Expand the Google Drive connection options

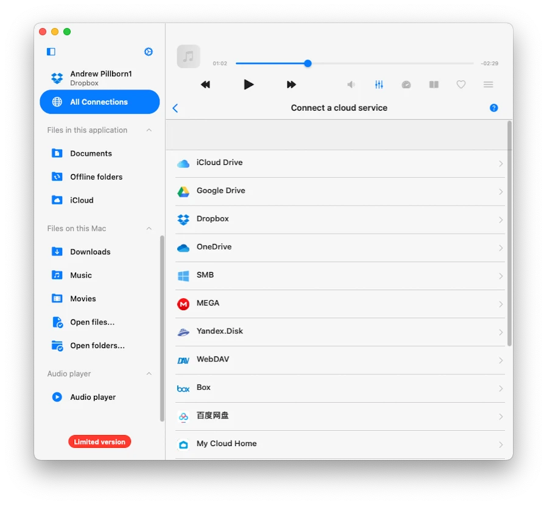(501, 191)
